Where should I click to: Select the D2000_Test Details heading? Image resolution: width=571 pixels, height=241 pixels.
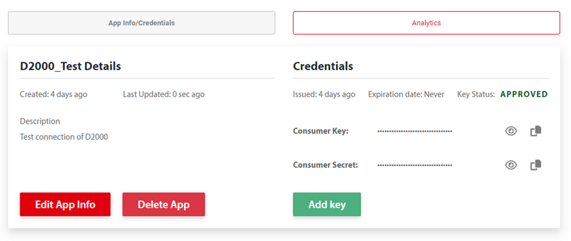point(70,66)
